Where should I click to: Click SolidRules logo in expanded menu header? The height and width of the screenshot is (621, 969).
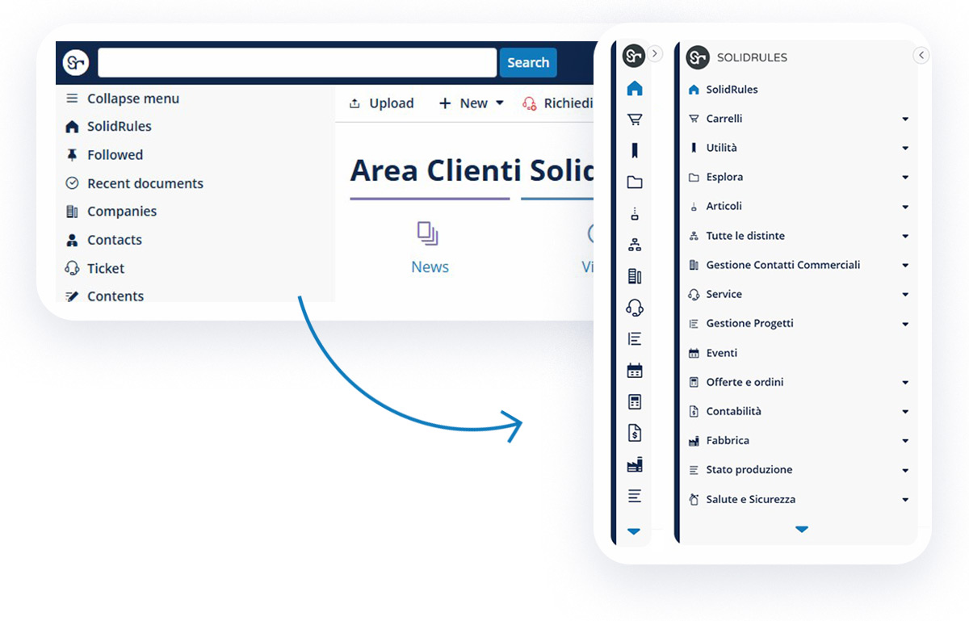(697, 57)
